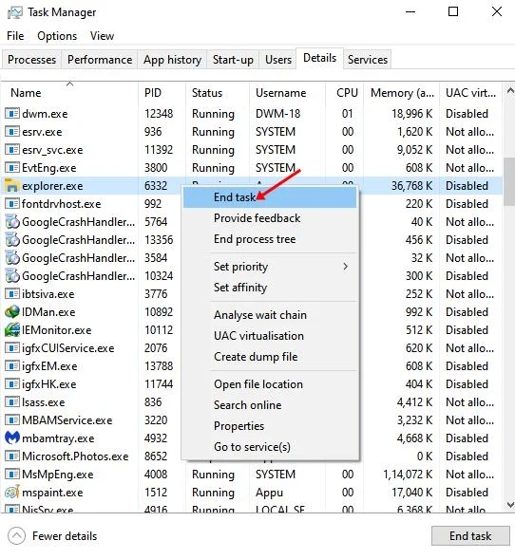Open the Options menu
This screenshot has width=515, height=559.
(57, 36)
